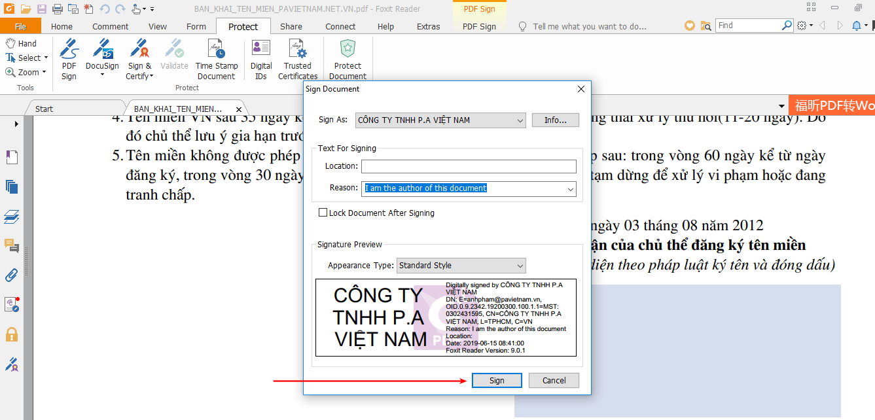The width and height of the screenshot is (875, 420).
Task: Click the Tell me what you want to do box
Action: tap(582, 26)
